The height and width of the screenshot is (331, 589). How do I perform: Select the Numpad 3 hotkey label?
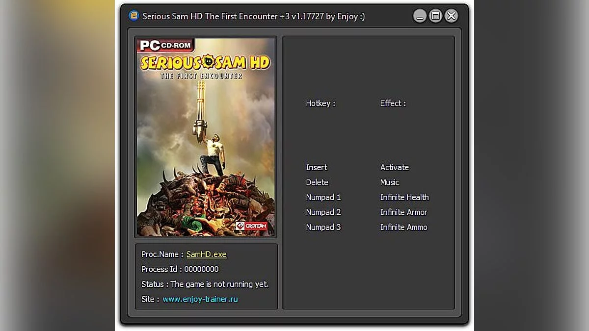(x=323, y=227)
